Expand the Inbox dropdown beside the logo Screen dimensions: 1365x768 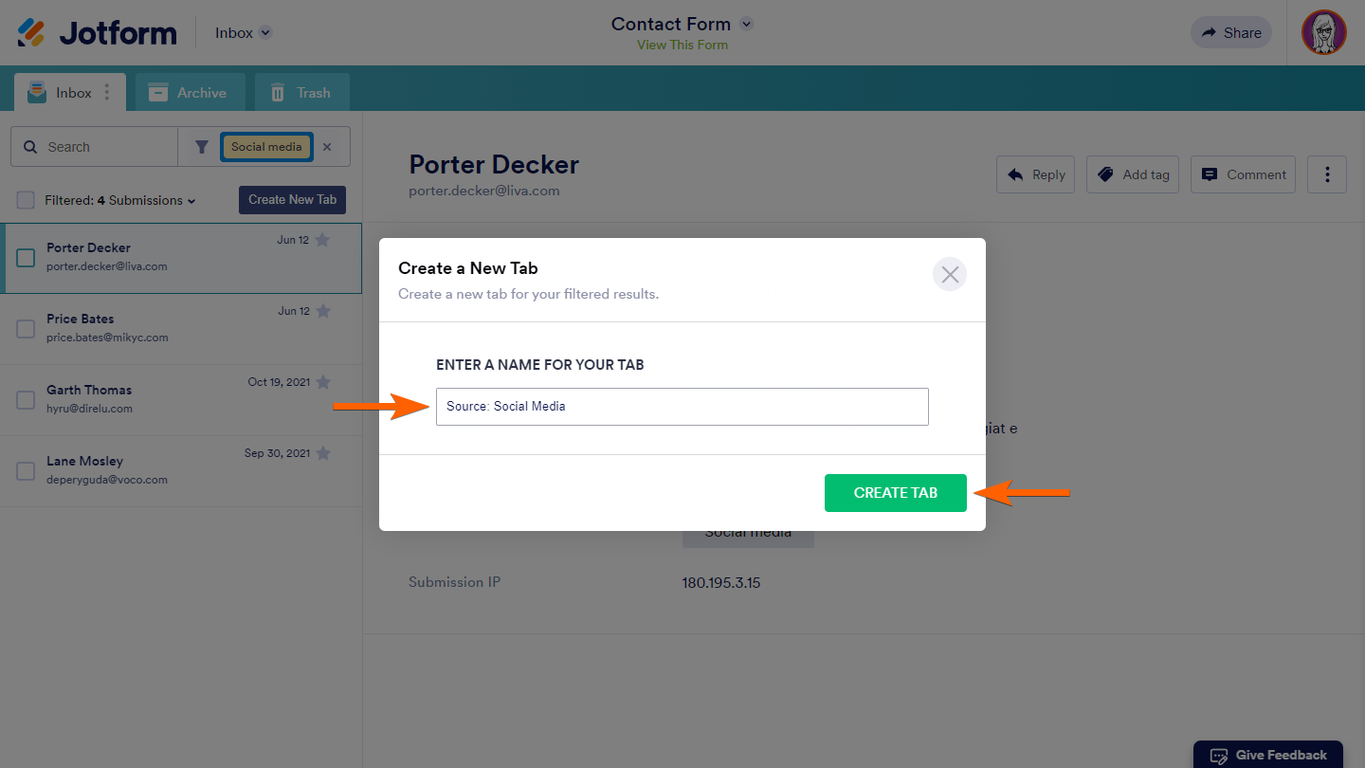click(x=265, y=33)
